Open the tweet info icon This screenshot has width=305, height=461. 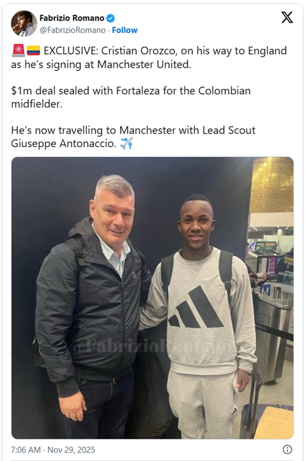[x=287, y=449]
